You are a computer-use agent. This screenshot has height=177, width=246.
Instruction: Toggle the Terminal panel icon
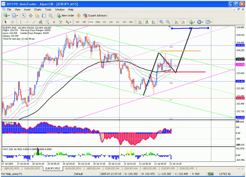[x=44, y=15]
